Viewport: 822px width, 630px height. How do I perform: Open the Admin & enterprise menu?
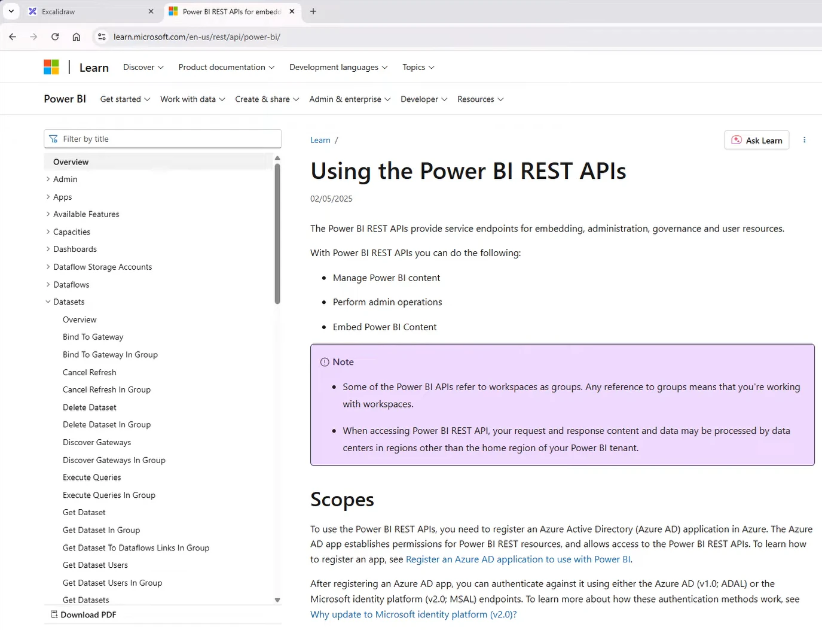(350, 99)
